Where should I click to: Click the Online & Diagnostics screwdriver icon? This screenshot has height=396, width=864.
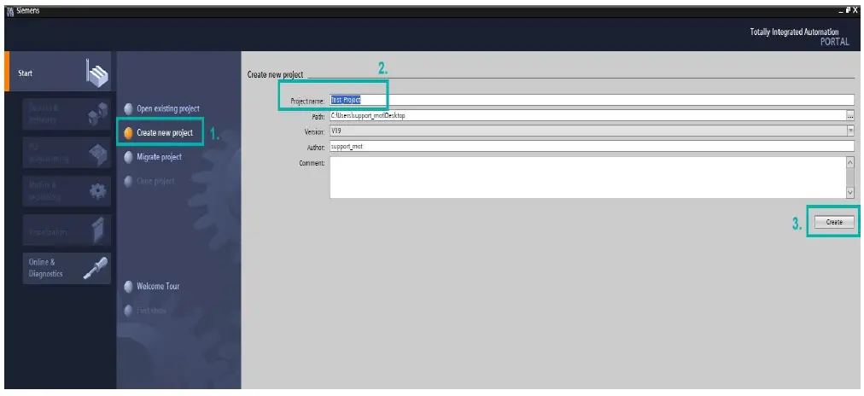coord(96,268)
